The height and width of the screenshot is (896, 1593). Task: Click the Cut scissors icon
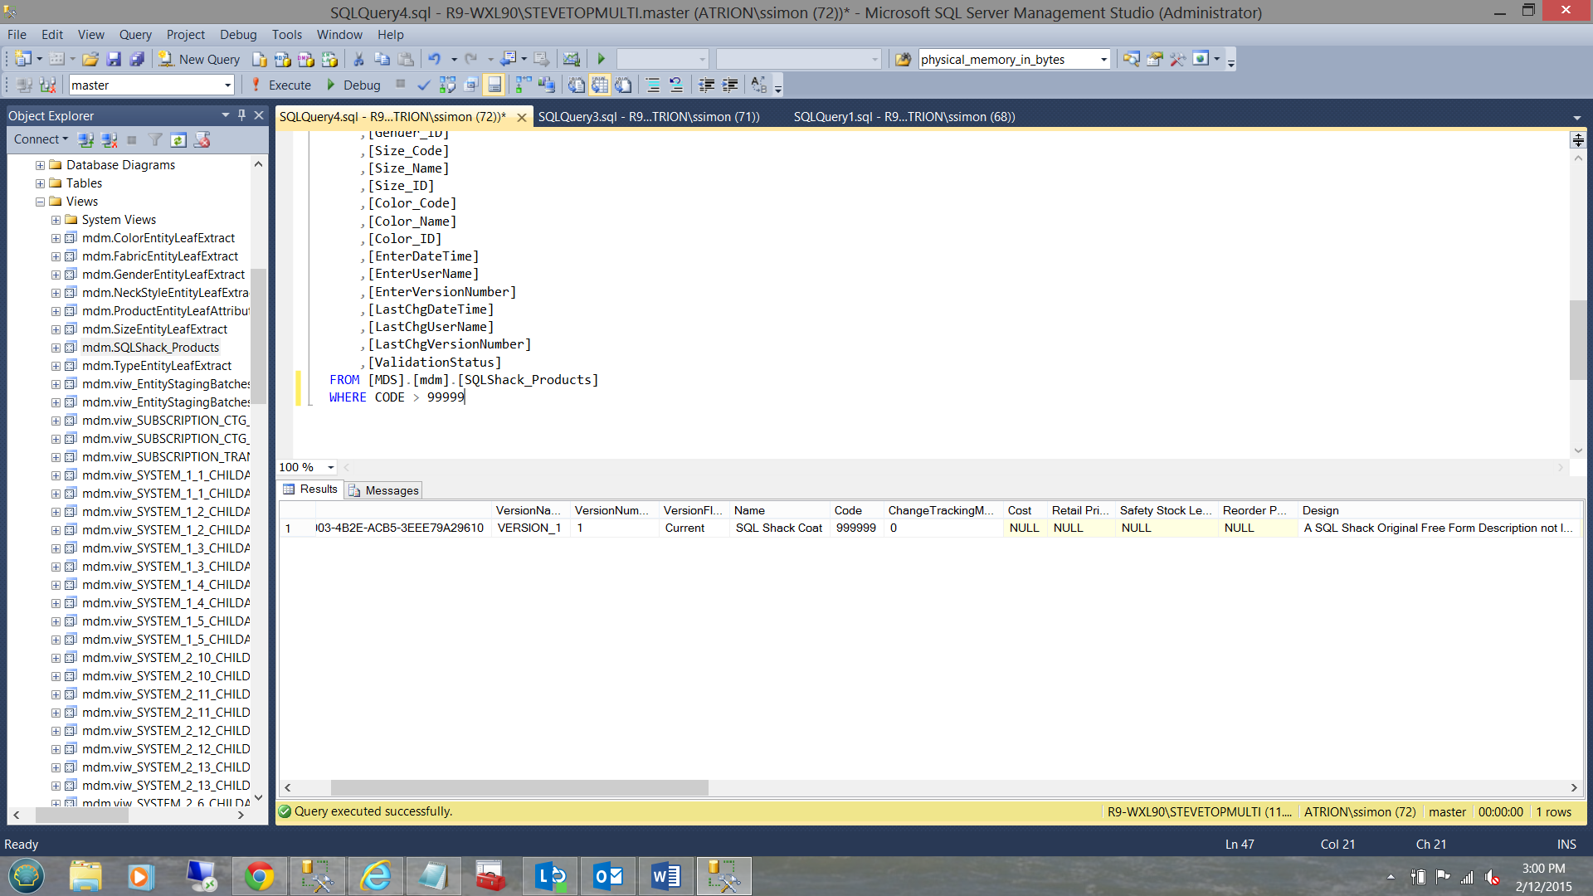(358, 59)
